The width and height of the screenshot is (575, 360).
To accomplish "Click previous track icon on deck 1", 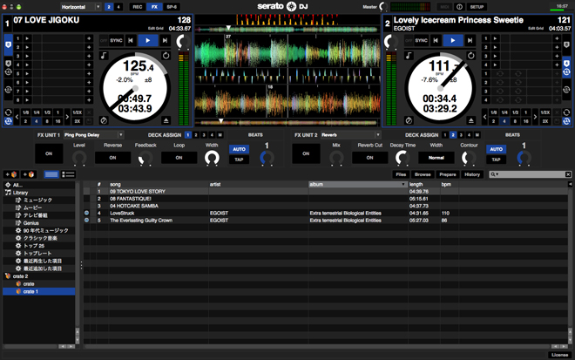I will pyautogui.click(x=131, y=40).
